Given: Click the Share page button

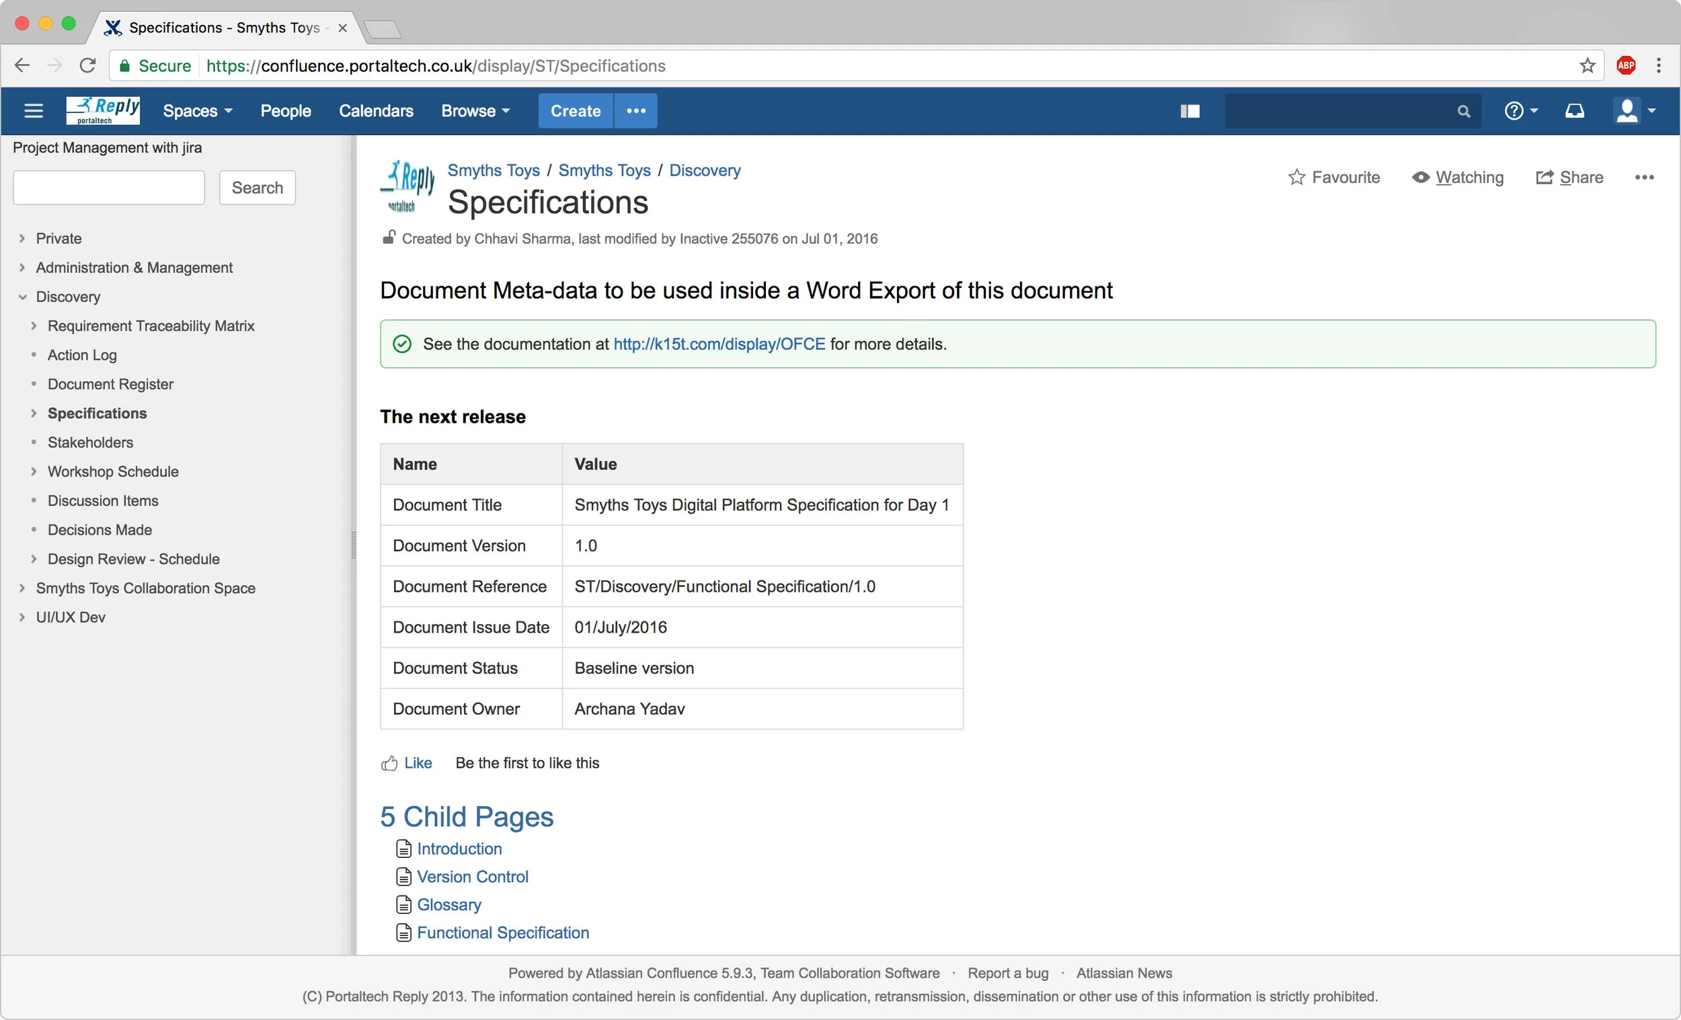Looking at the screenshot, I should (x=1569, y=178).
